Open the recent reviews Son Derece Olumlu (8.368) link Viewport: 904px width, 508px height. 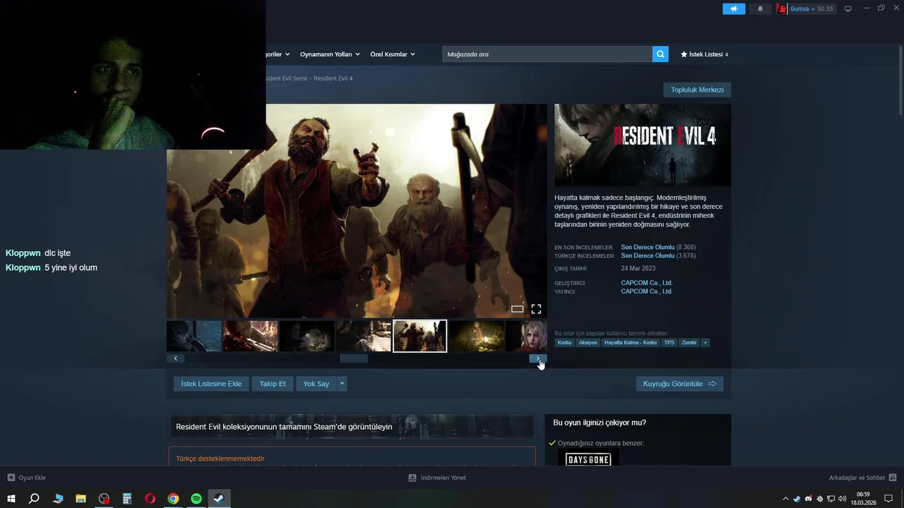click(x=658, y=248)
